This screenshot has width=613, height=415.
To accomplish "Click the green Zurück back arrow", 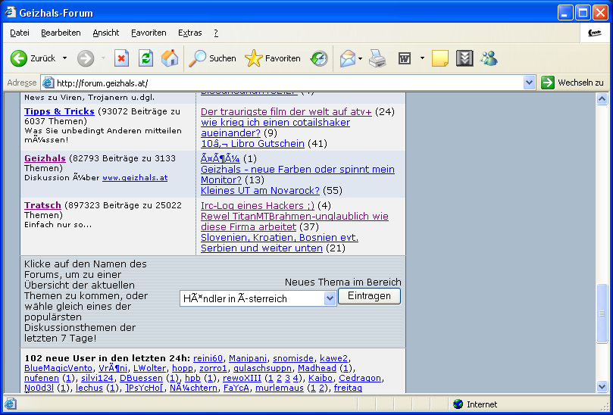I will coord(18,58).
